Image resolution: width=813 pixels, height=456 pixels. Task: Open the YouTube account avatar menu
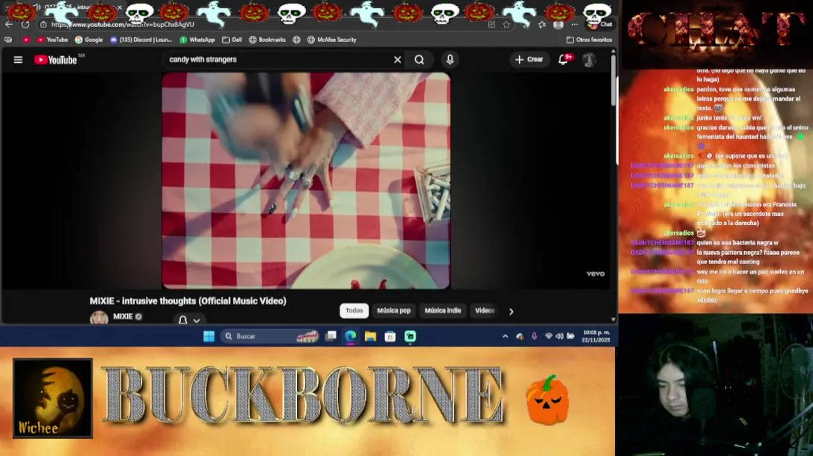(589, 60)
